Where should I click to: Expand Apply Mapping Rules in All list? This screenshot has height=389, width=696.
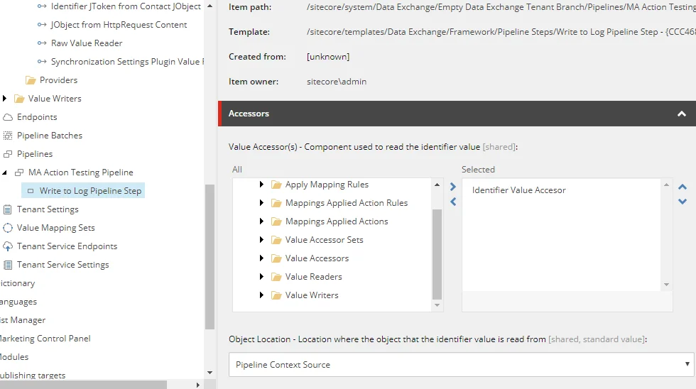(261, 185)
